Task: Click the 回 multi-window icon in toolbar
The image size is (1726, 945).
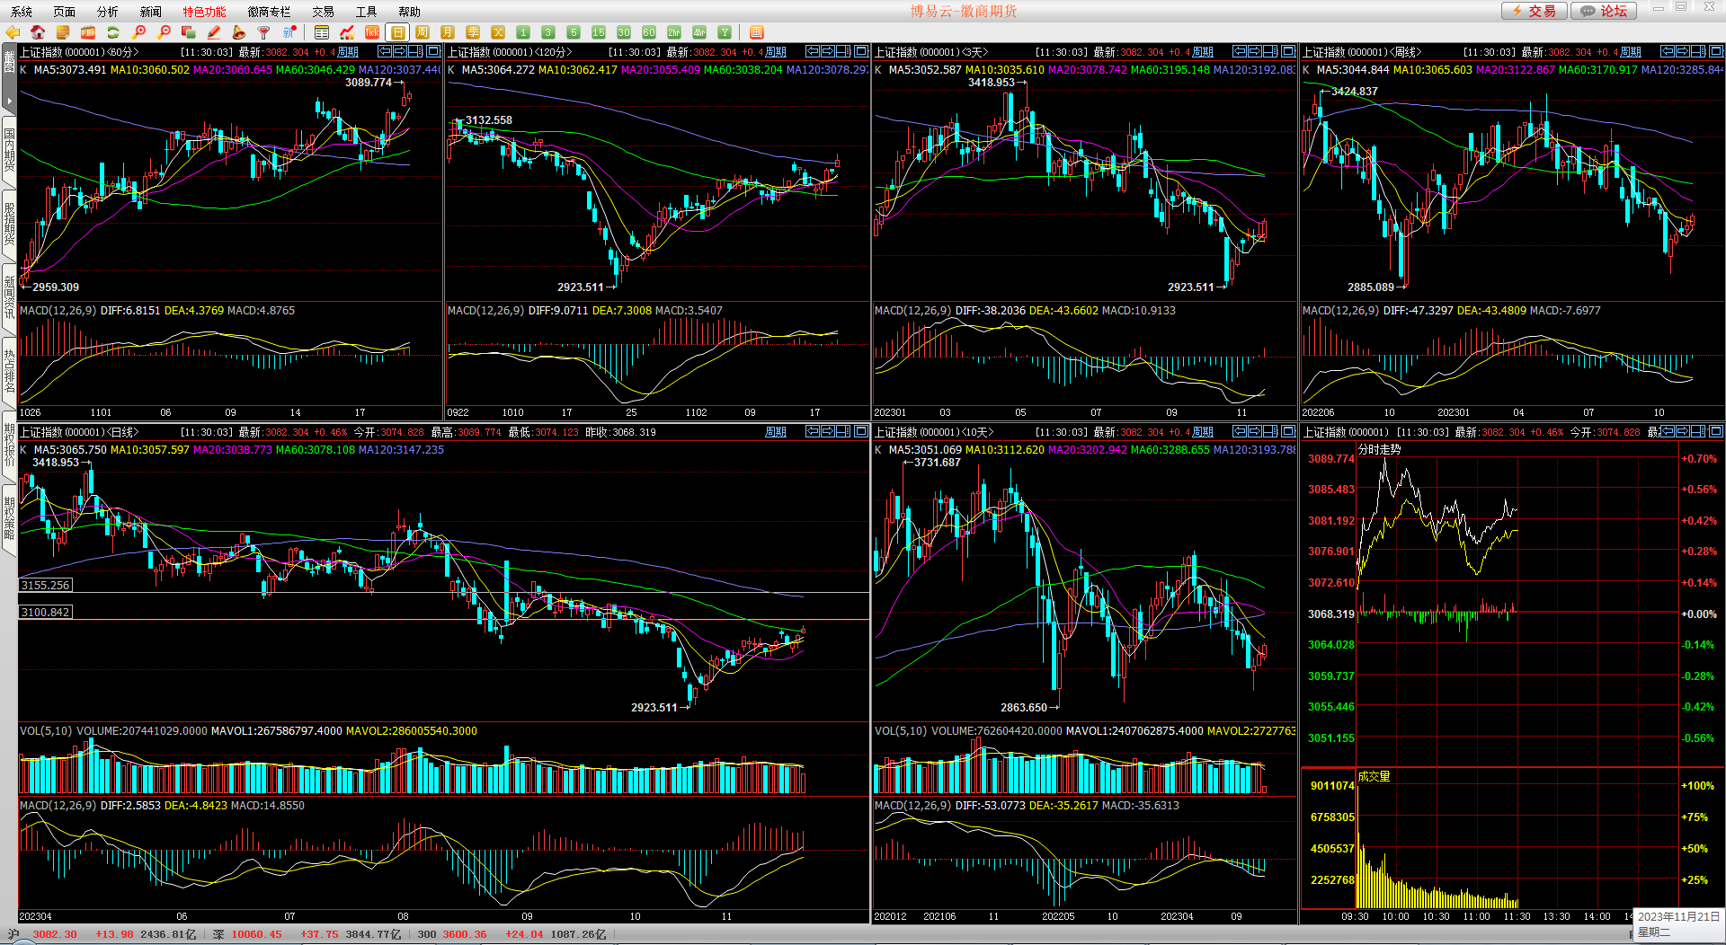Action: click(x=757, y=32)
